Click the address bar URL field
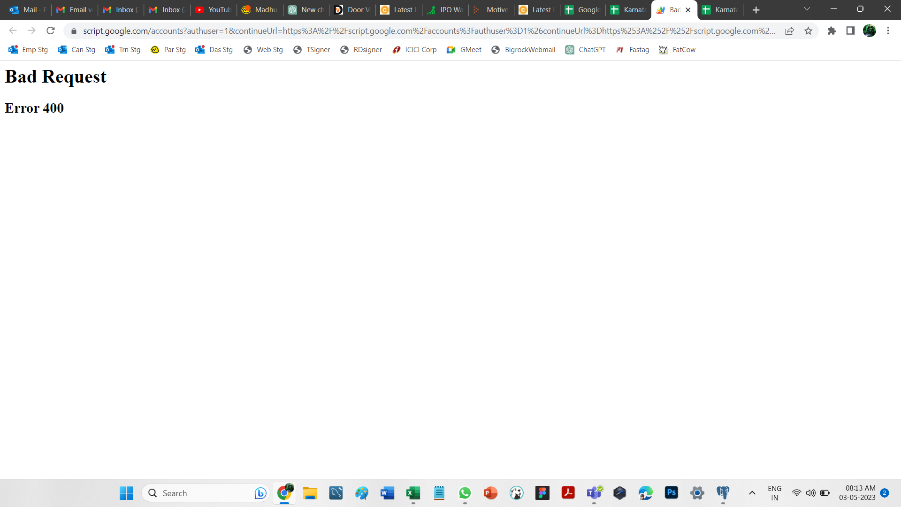901x507 pixels. [x=422, y=31]
